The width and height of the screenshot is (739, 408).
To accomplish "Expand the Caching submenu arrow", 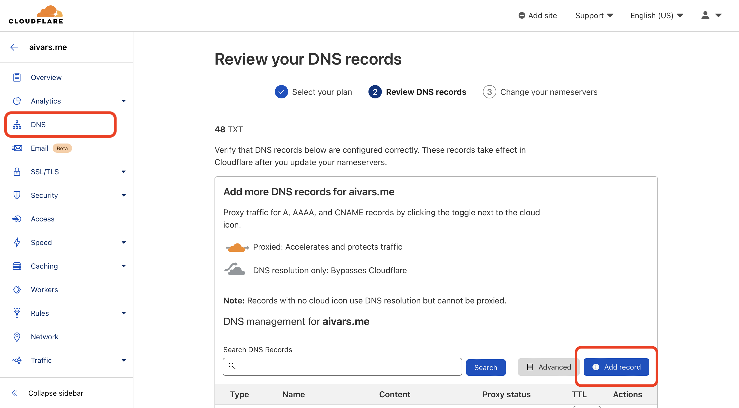I will [x=124, y=266].
